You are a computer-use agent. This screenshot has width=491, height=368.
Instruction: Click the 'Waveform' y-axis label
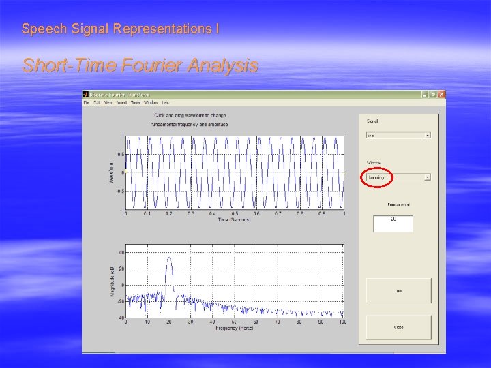tap(111, 172)
